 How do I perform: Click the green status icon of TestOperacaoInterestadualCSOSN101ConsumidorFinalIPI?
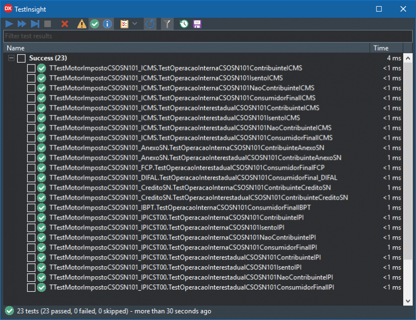(x=42, y=287)
